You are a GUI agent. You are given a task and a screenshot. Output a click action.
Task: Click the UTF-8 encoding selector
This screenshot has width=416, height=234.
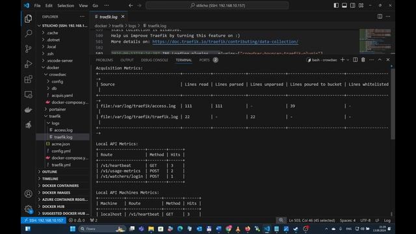click(x=365, y=220)
